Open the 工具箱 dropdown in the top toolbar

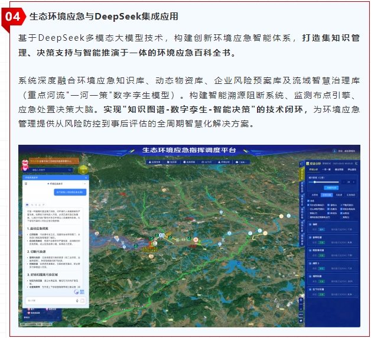241,162
